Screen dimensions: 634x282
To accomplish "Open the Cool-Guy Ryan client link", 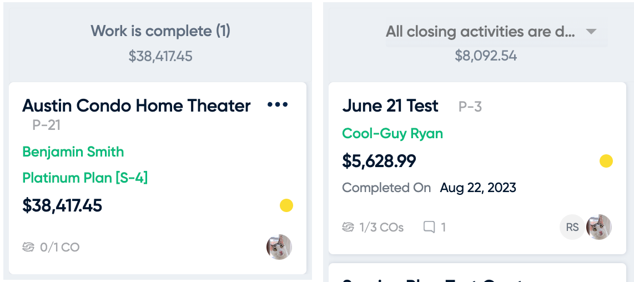I will point(393,134).
